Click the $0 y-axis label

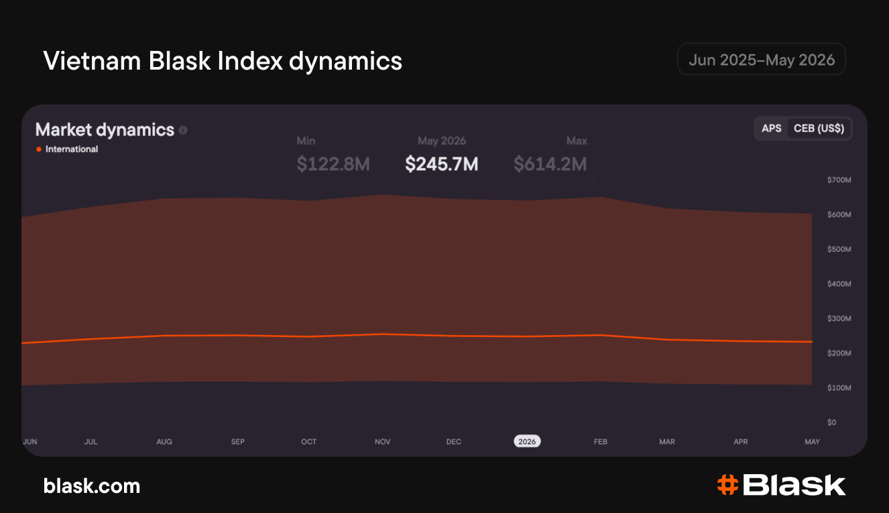tap(832, 423)
